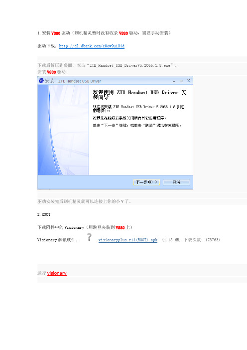Click the Visionary 解锁软件 label
Image resolution: width=247 pixels, height=350 pixels.
(57, 240)
